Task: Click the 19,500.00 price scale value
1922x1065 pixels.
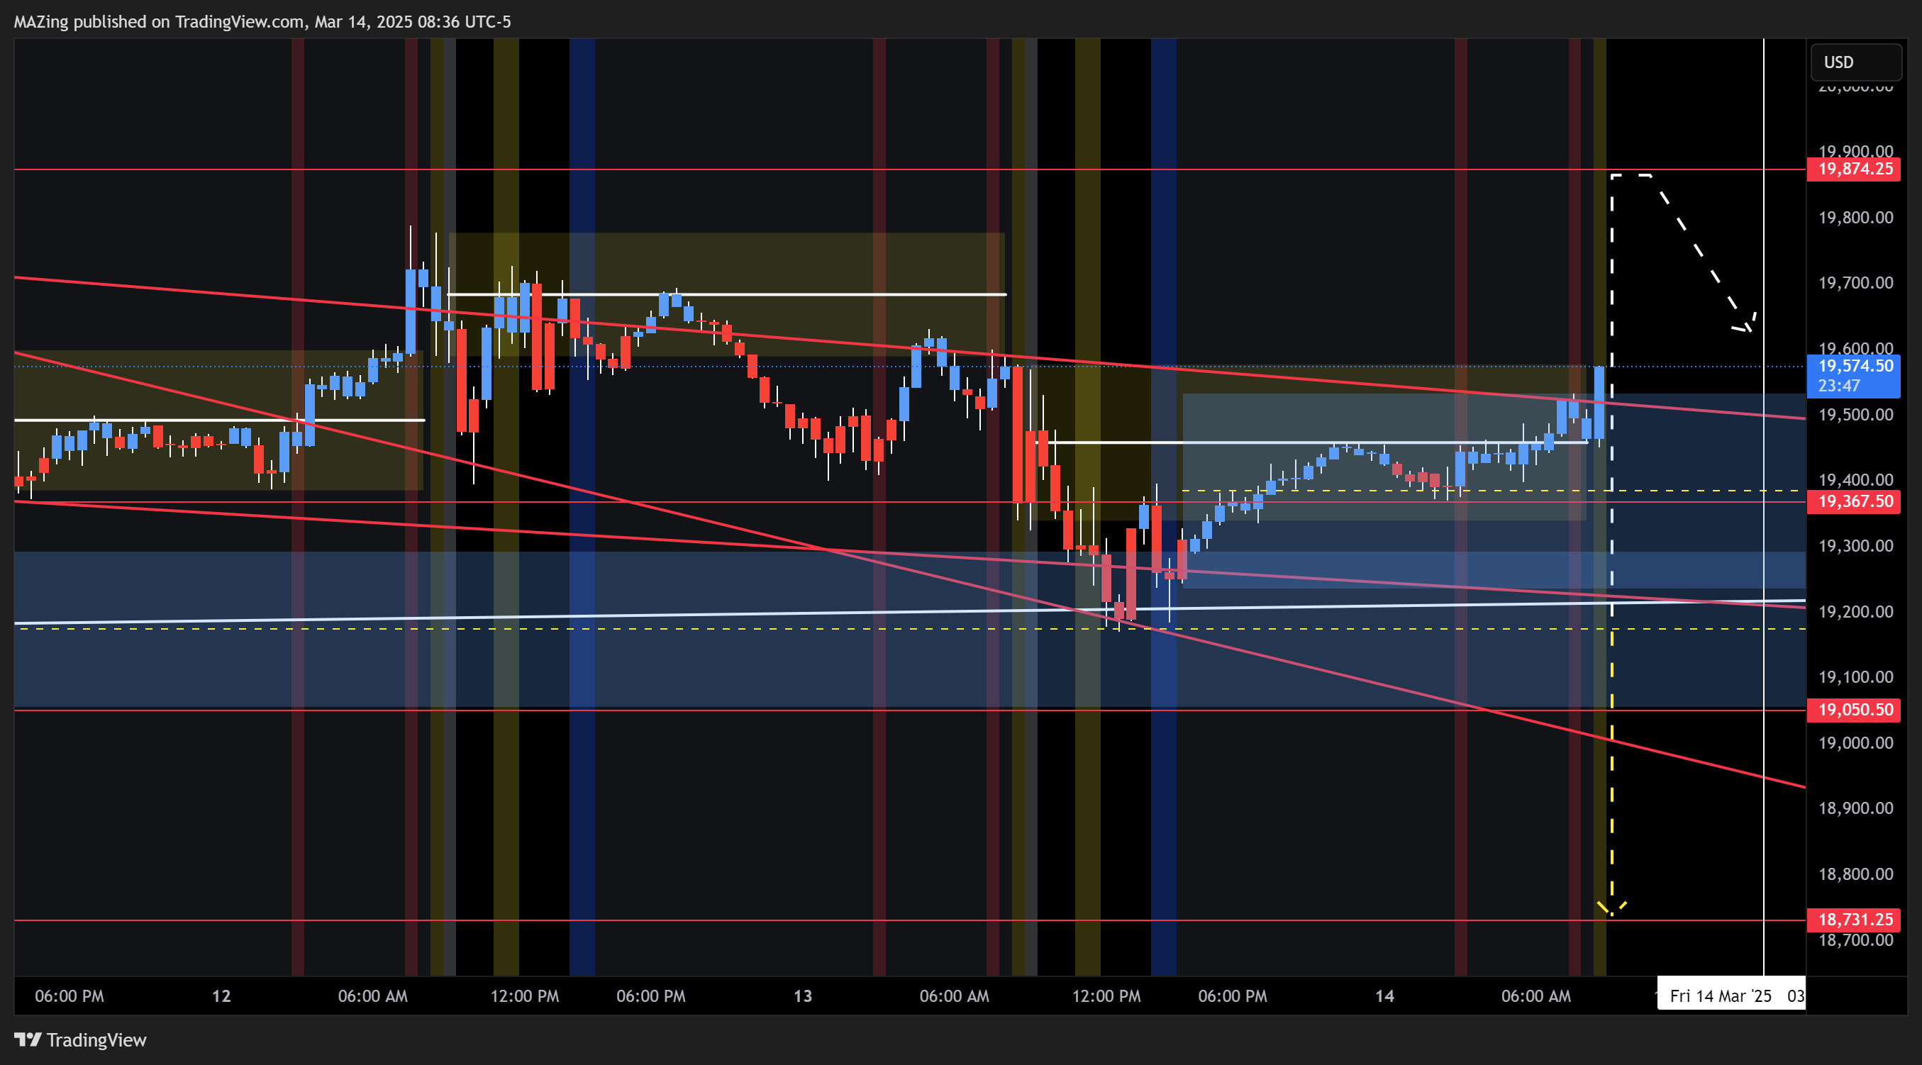Action: [x=1855, y=415]
